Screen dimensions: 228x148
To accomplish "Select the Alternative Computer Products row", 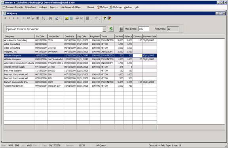I will tap(80, 63).
